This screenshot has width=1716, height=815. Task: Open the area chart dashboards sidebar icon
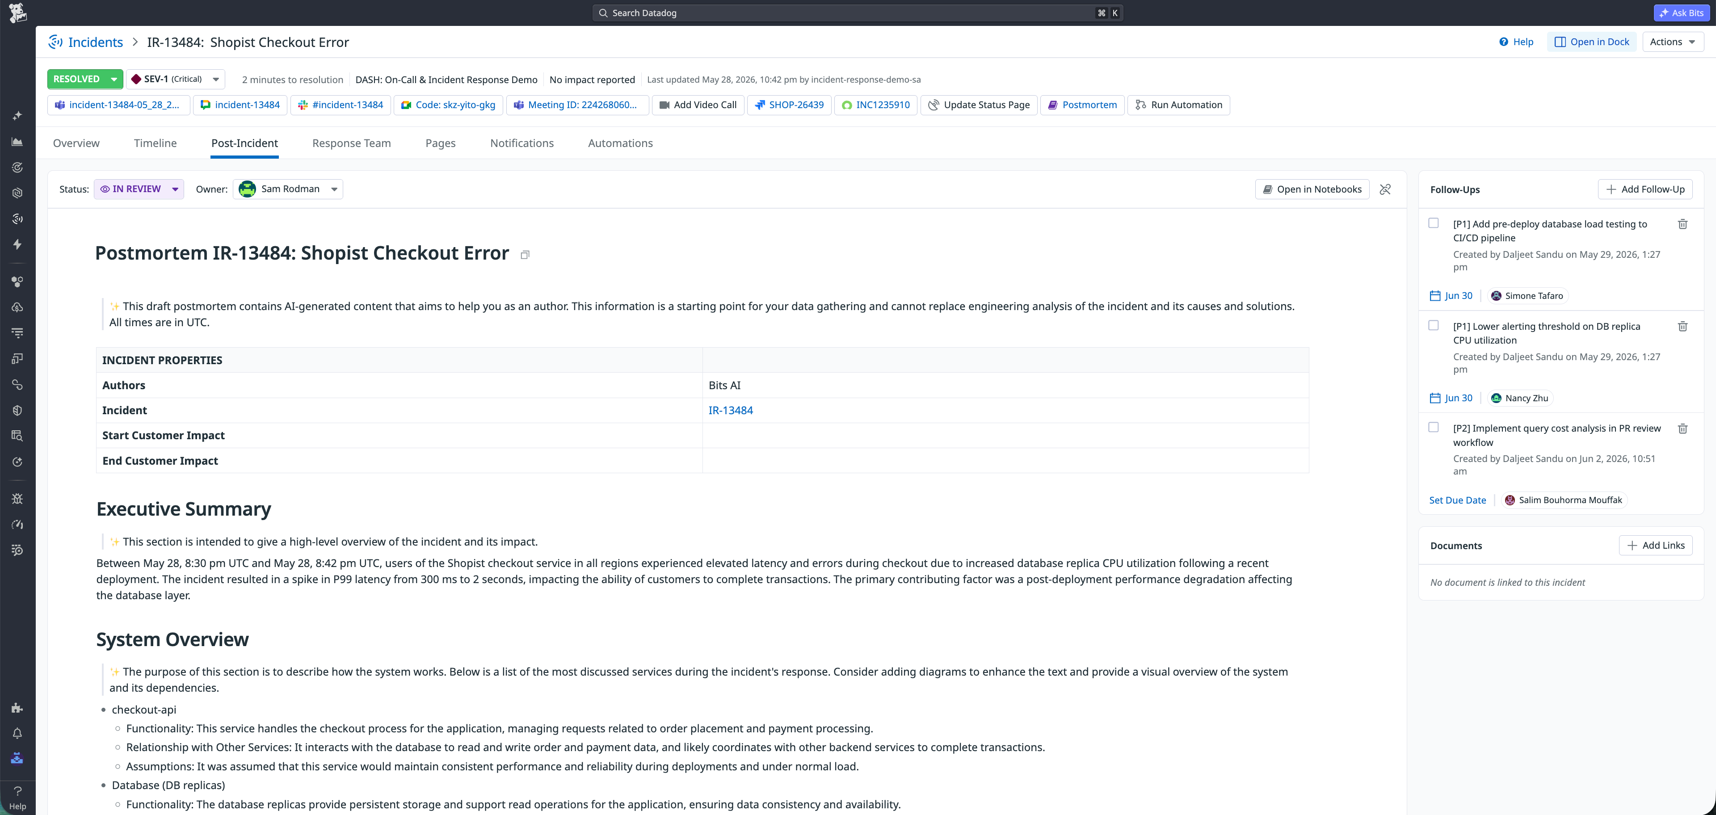tap(17, 142)
